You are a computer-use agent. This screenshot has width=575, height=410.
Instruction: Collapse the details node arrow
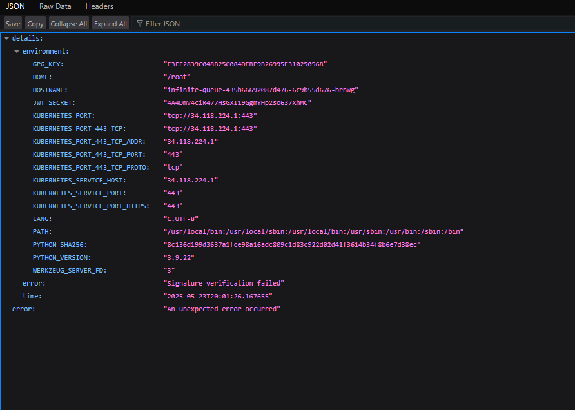[6, 38]
